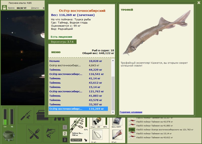Click the cooking pot icon
Screen dimensions: 202x144
tap(9, 136)
